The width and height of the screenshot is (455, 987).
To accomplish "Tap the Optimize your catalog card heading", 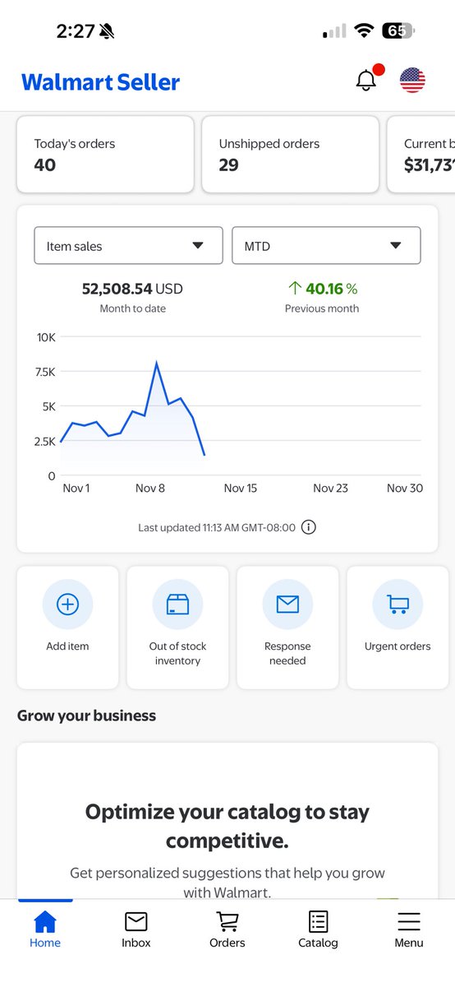I will [x=227, y=827].
